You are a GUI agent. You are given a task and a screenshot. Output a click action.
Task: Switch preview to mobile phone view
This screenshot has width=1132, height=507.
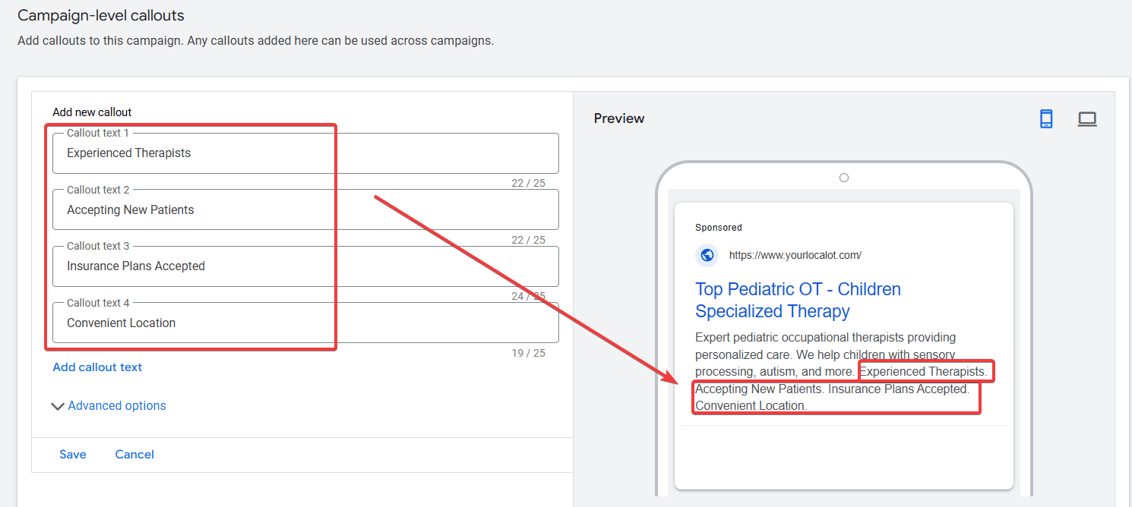point(1046,119)
